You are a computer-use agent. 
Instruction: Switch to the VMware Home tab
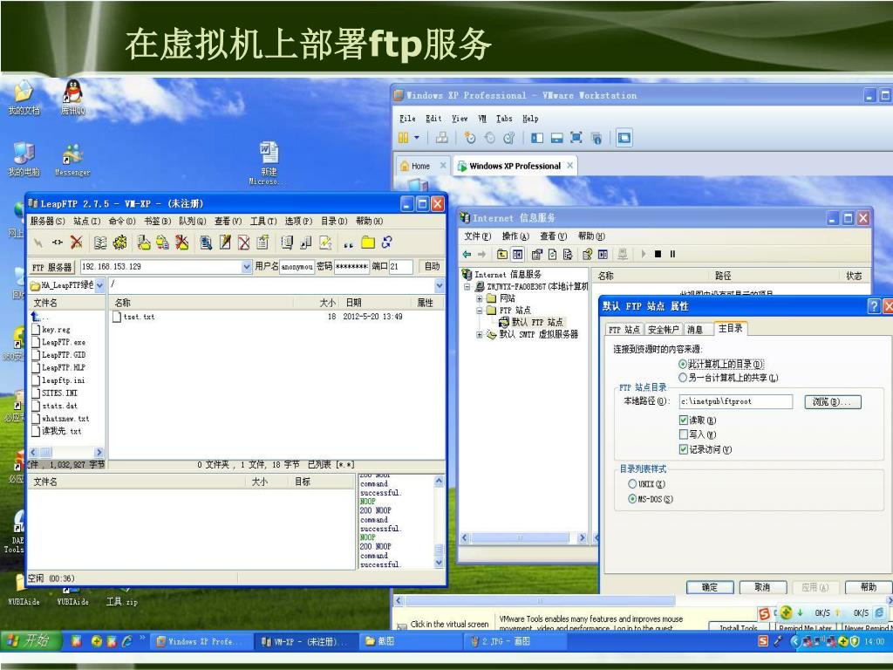tap(421, 166)
